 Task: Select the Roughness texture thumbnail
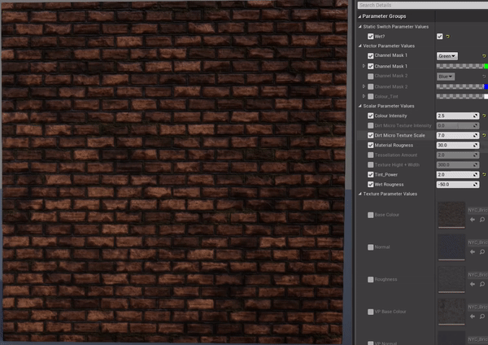[x=451, y=279]
